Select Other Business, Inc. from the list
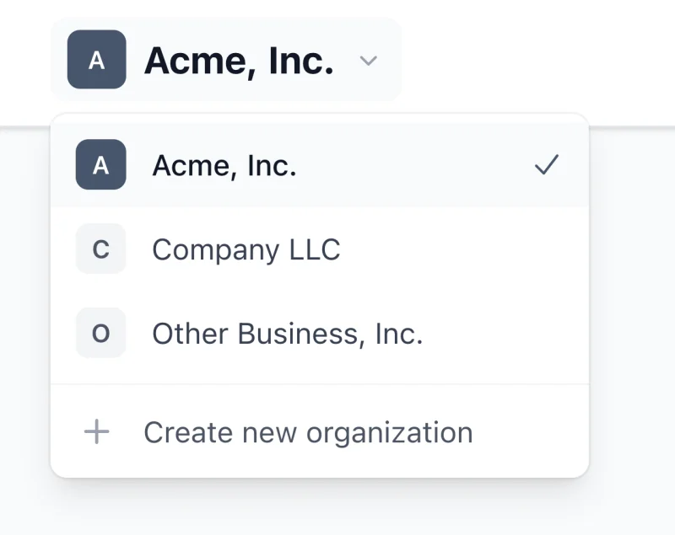This screenshot has width=675, height=535. point(287,333)
